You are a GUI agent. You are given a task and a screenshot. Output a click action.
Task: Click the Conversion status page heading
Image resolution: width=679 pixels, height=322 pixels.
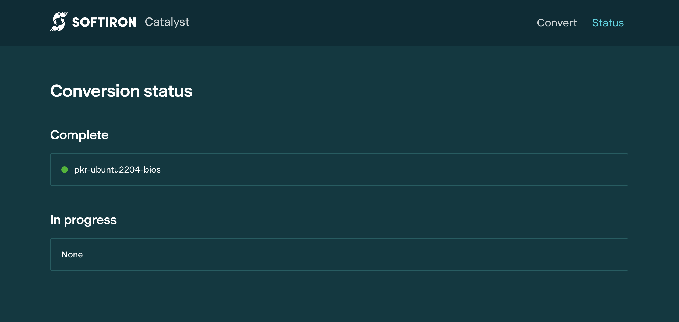click(x=121, y=91)
